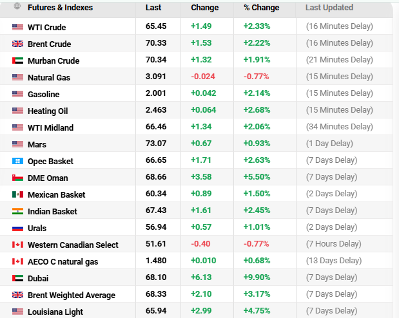The height and width of the screenshot is (318, 399).
Task: Open the Mars link
Action: pyautogui.click(x=37, y=144)
